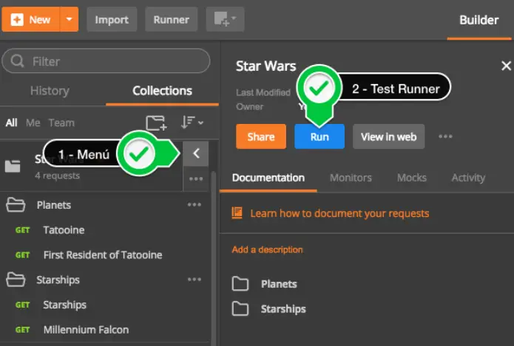Image resolution: width=514 pixels, height=346 pixels.
Task: Click Learn how to document your requests
Action: click(x=339, y=213)
